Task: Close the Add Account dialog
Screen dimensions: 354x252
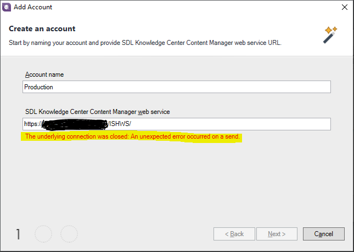Action: (345, 7)
